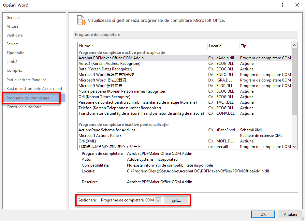Open the Centru de autorizare section

(x=24, y=107)
